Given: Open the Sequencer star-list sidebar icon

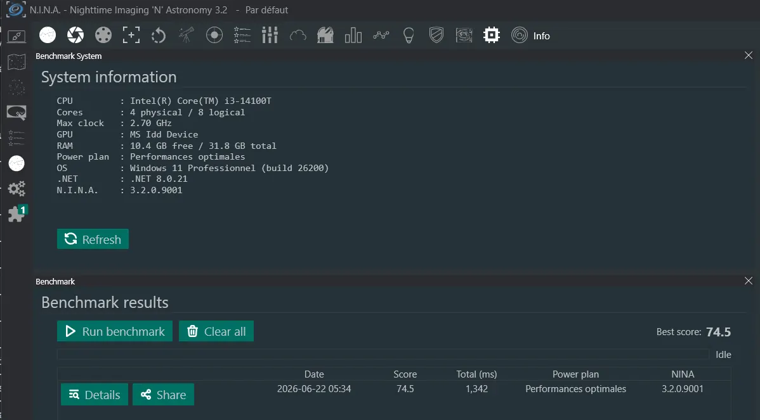Looking at the screenshot, I should 16,138.
